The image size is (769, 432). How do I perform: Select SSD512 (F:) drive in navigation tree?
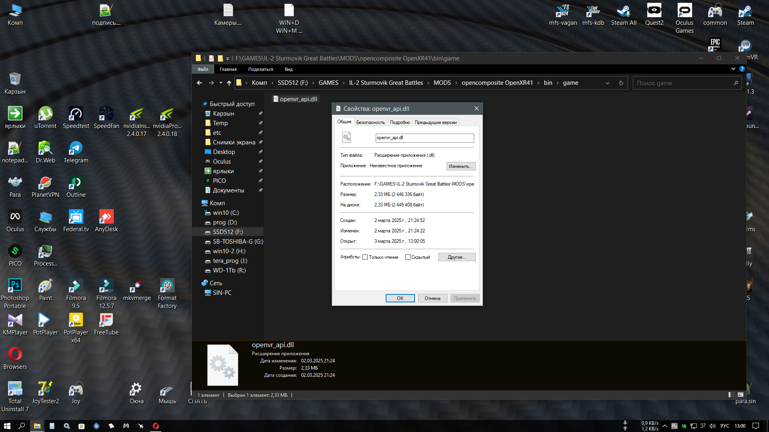[x=227, y=232]
